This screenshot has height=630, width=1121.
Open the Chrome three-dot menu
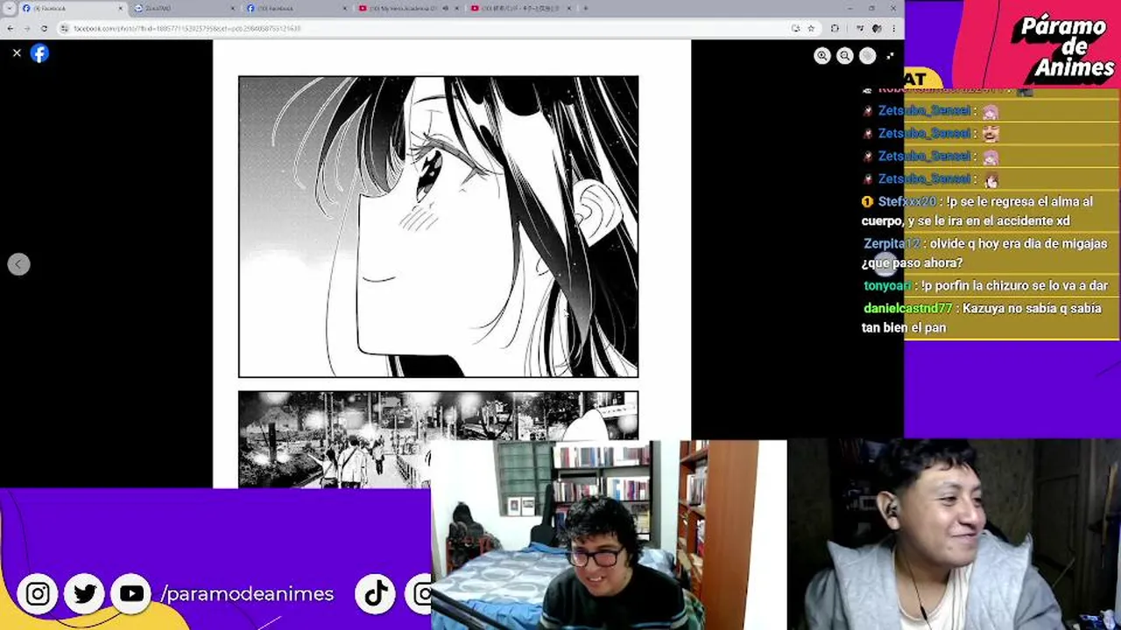tap(894, 28)
